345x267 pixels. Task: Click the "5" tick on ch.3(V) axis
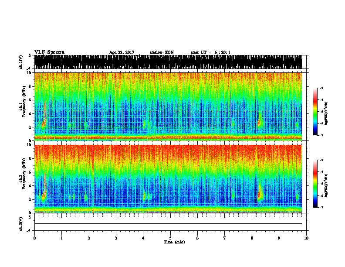pos(30,217)
